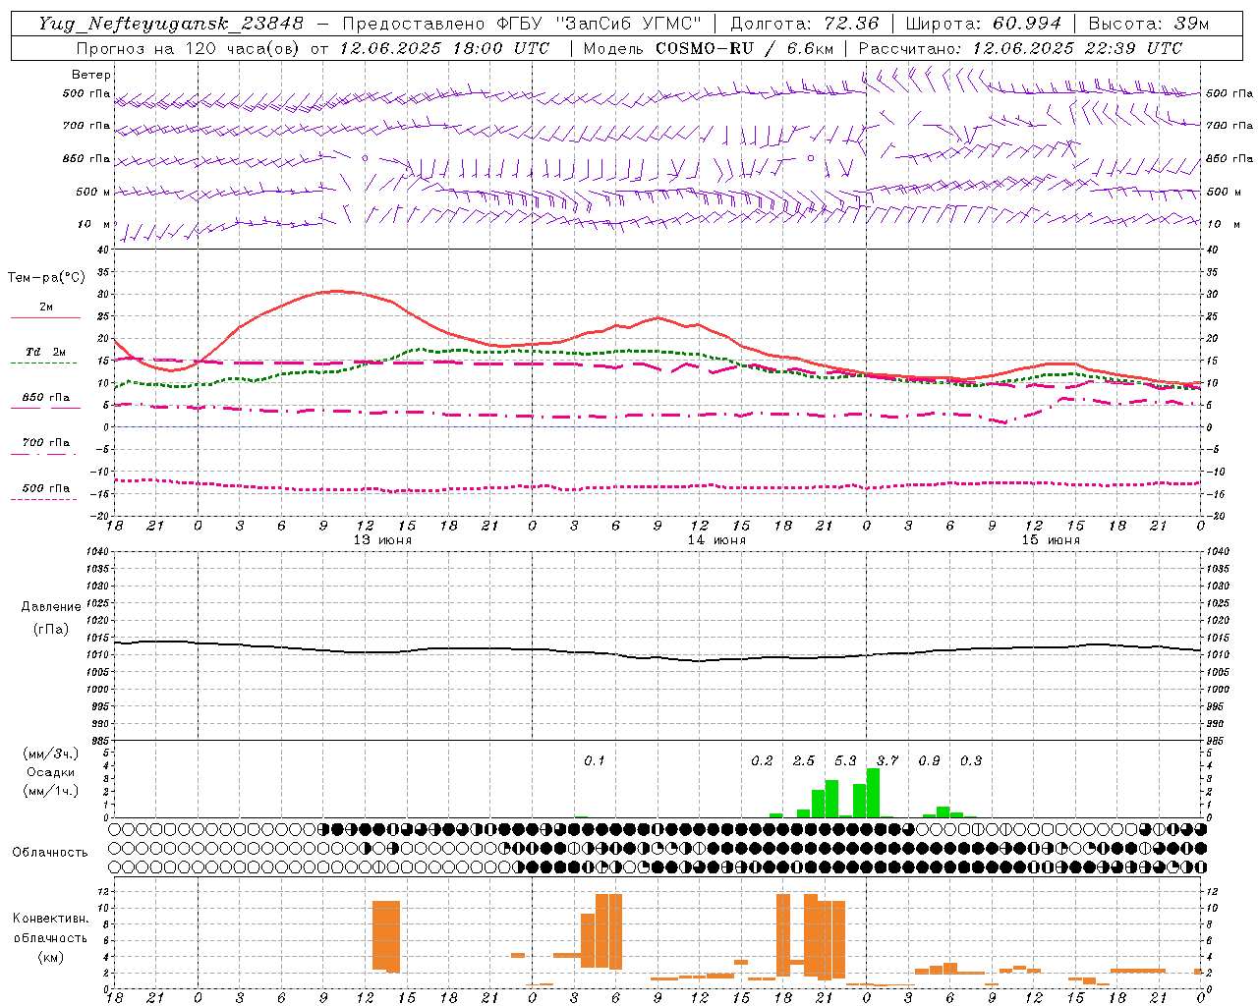
Task: Click the 'Тем-ра(°C)' temperature panel label
Action: (x=46, y=278)
